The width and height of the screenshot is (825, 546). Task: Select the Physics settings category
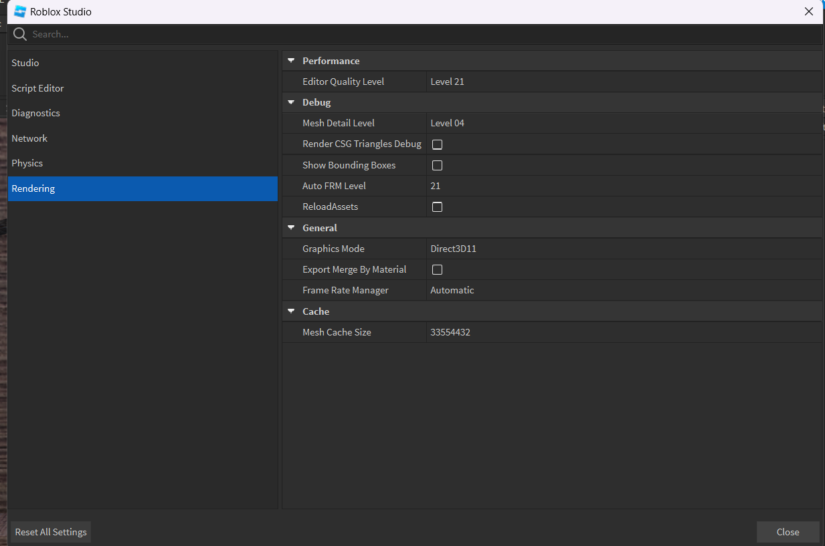tap(27, 163)
